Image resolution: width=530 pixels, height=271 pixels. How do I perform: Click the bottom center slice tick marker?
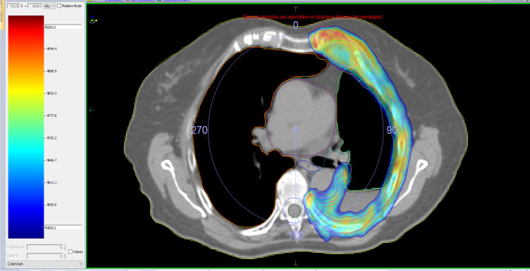[296, 263]
